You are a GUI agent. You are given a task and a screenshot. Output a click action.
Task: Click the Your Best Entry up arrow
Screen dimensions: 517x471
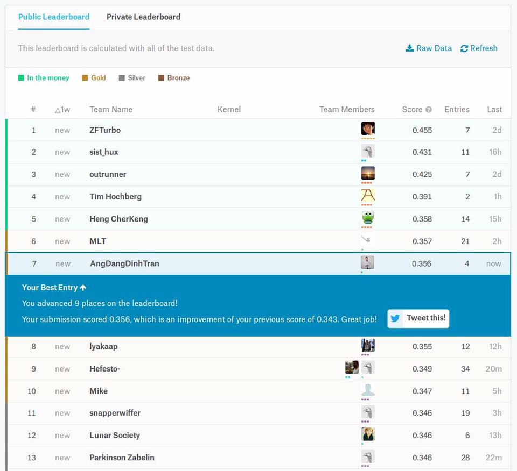click(x=83, y=288)
